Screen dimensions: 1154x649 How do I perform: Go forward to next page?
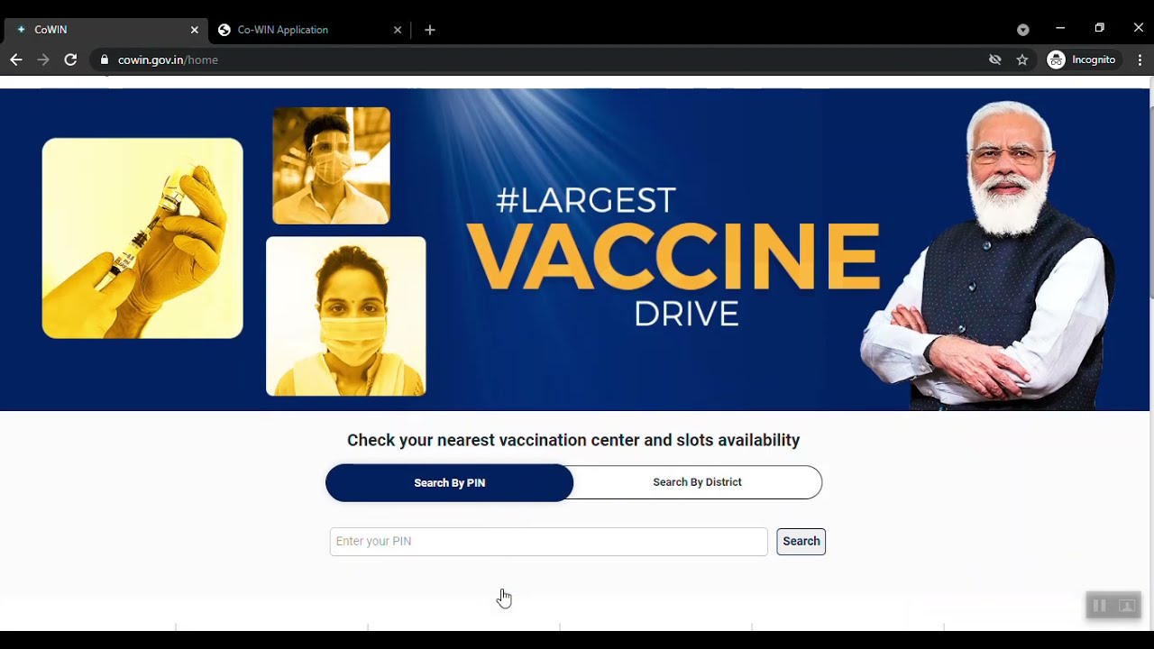[43, 59]
